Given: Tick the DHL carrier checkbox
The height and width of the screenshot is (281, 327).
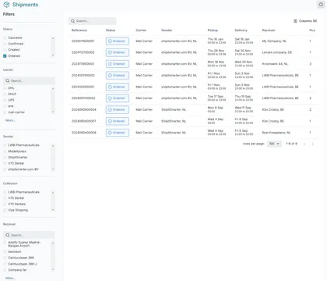Looking at the screenshot, I should (5, 88).
